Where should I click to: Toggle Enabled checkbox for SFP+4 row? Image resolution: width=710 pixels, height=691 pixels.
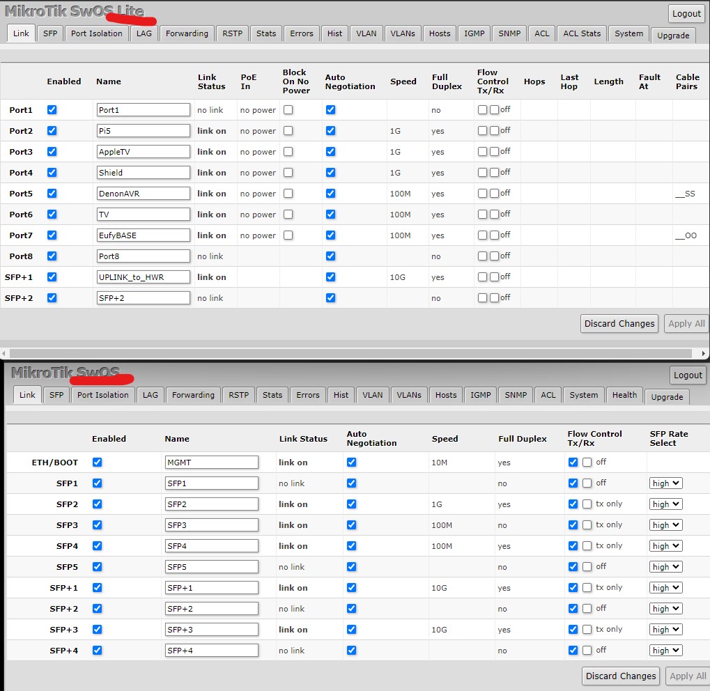(x=97, y=650)
